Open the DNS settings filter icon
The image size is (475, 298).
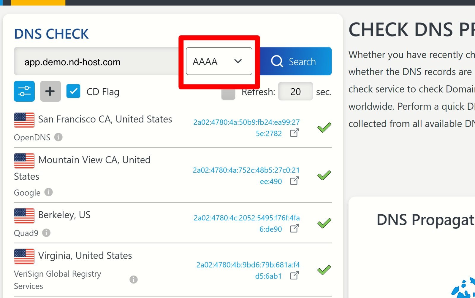click(x=24, y=91)
